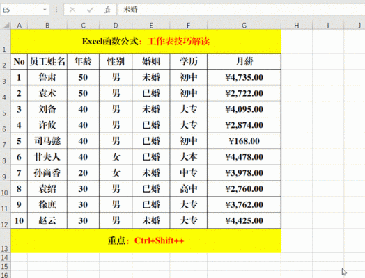Click the Enter checkmark icon in formula bar
365x278 pixels.
point(90,10)
